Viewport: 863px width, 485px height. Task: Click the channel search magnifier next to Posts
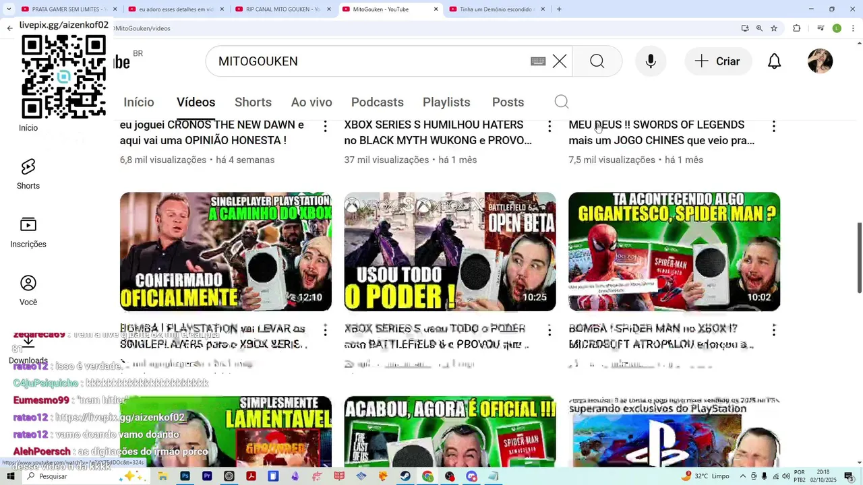point(562,102)
